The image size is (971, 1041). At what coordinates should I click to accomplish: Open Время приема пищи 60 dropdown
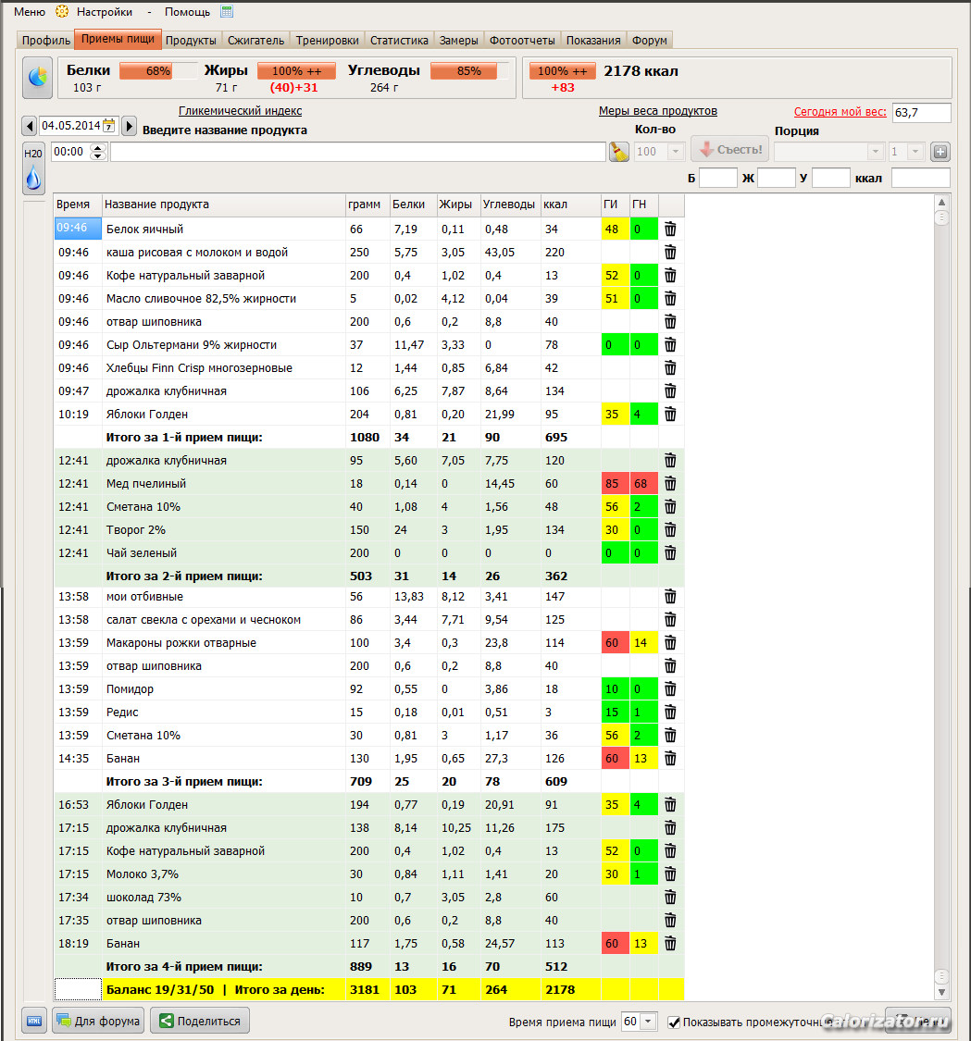click(x=648, y=1022)
